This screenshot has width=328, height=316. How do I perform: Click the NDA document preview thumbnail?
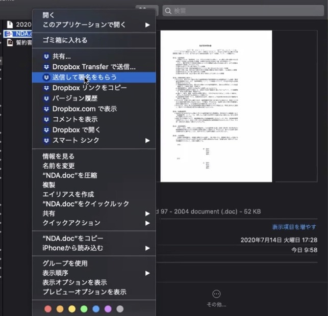point(216,106)
